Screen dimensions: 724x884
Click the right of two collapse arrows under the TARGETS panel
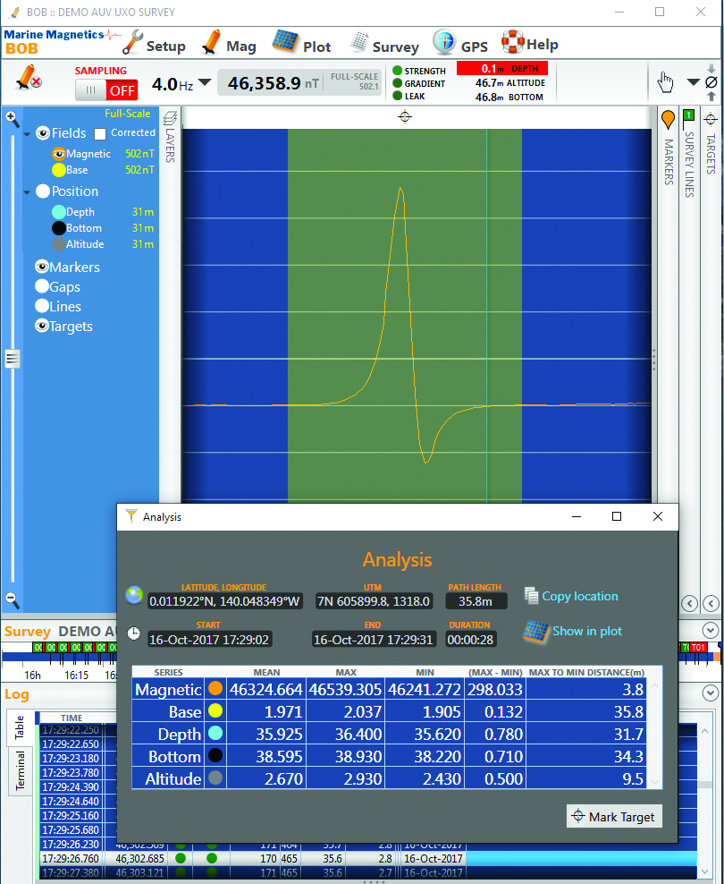pyautogui.click(x=711, y=603)
